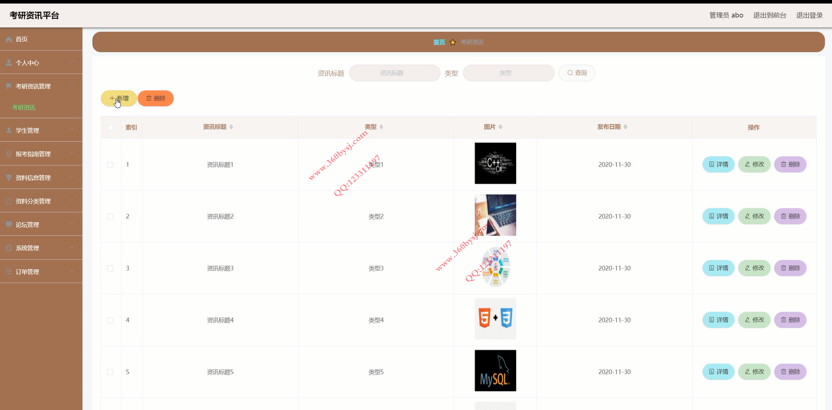Click the icon beside 论坛管理
The width and height of the screenshot is (832, 410).
(x=9, y=224)
